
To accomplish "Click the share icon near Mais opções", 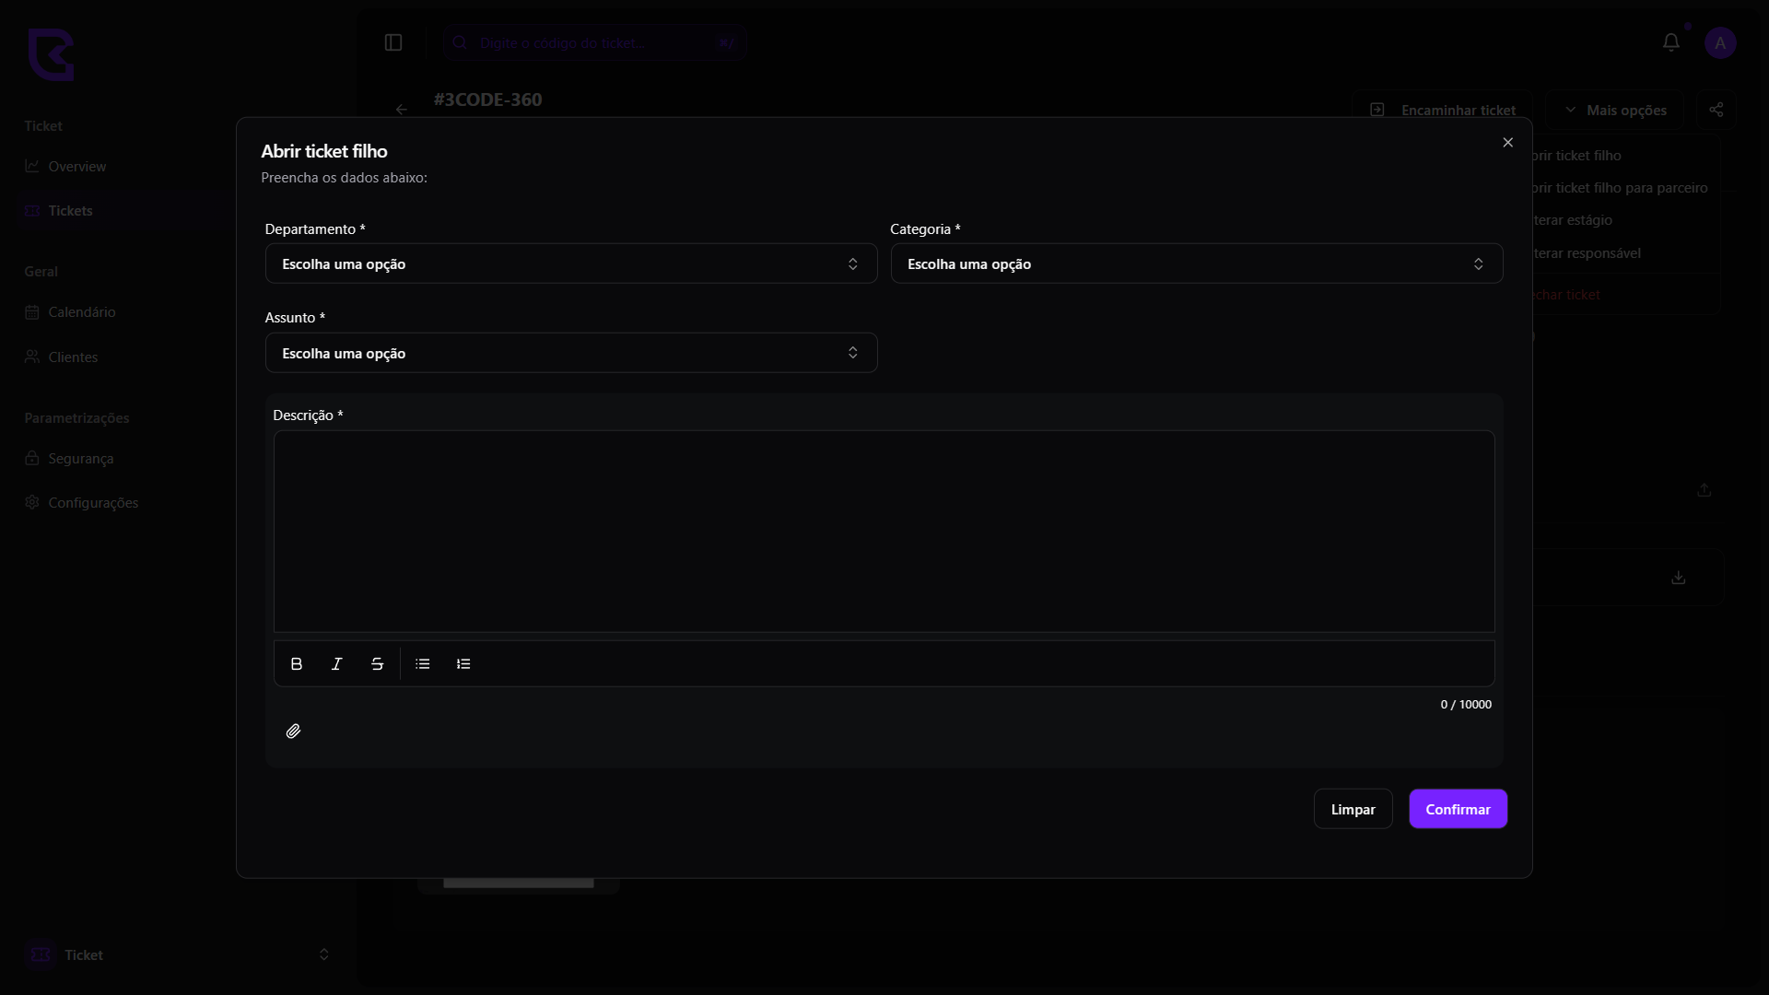I will [1716, 110].
